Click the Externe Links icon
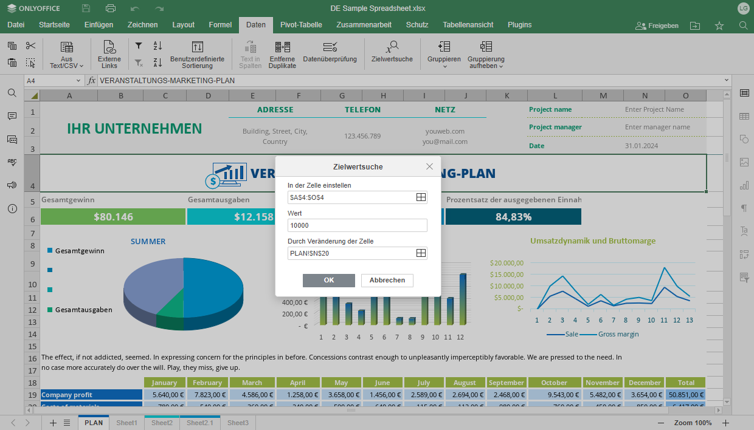This screenshot has height=430, width=754. click(109, 47)
